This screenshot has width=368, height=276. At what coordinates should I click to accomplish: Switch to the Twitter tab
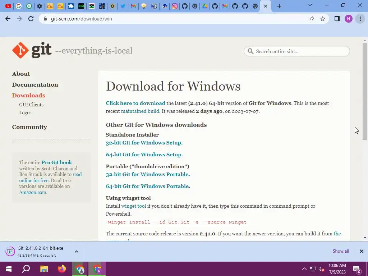click(x=123, y=6)
